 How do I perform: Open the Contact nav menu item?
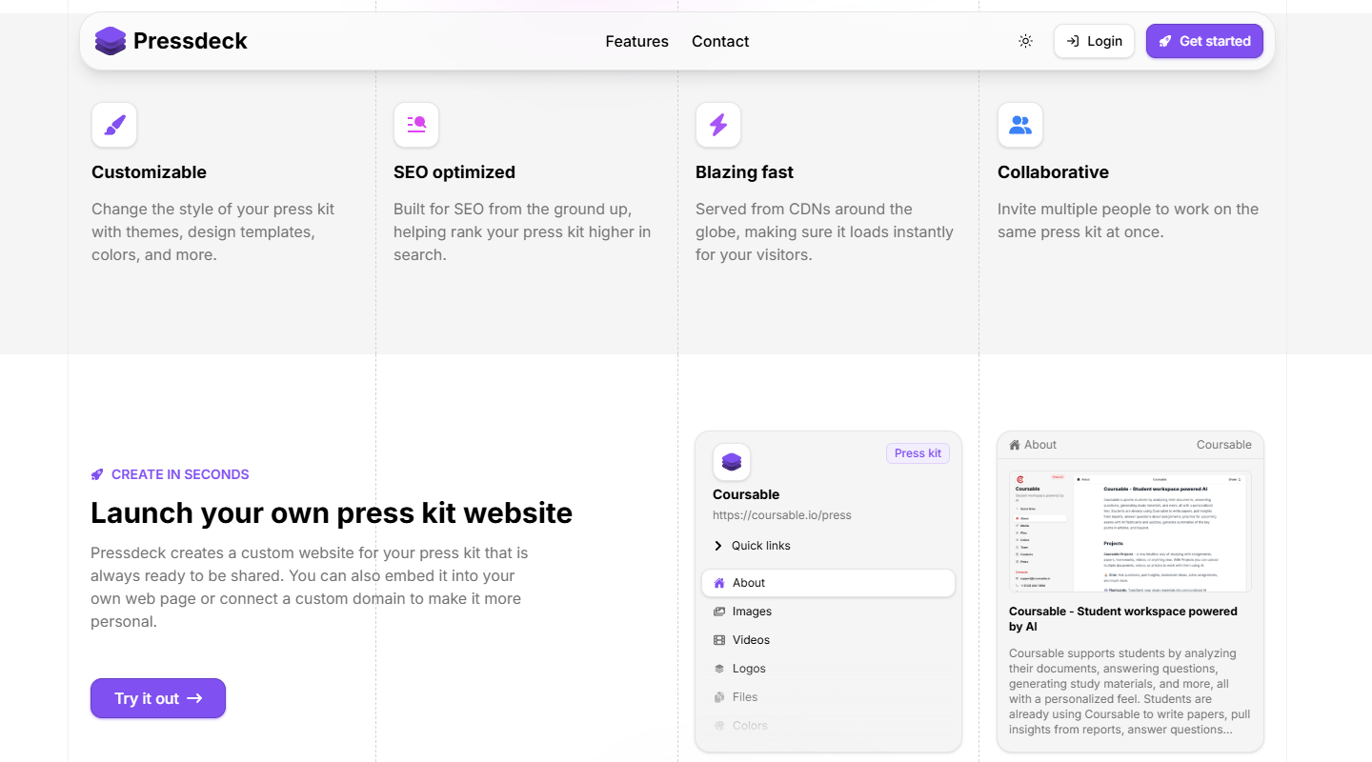point(720,41)
